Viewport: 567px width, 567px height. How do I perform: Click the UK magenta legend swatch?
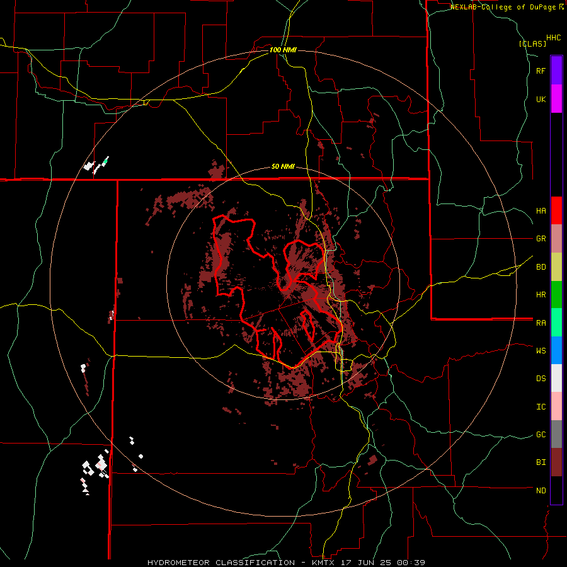coord(556,99)
